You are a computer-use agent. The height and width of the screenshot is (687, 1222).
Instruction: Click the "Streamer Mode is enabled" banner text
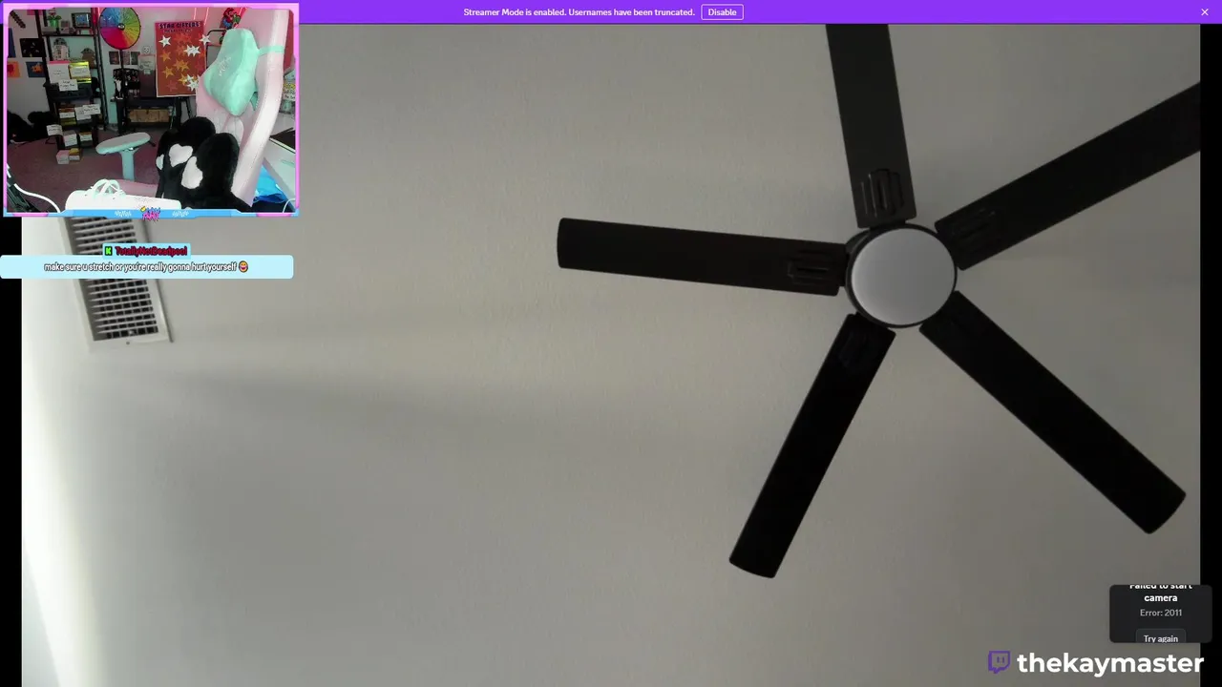(x=579, y=12)
